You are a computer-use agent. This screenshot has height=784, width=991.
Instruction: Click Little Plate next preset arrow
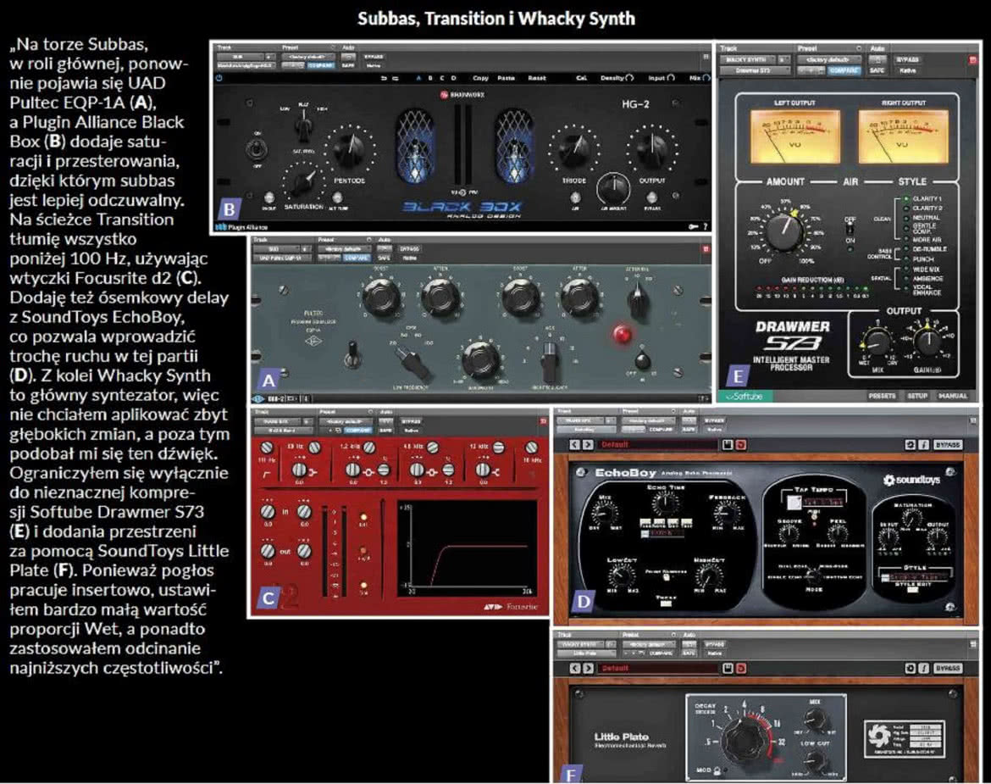588,668
